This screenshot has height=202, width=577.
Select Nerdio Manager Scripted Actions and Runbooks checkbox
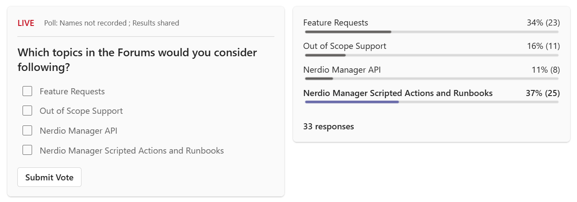click(27, 151)
